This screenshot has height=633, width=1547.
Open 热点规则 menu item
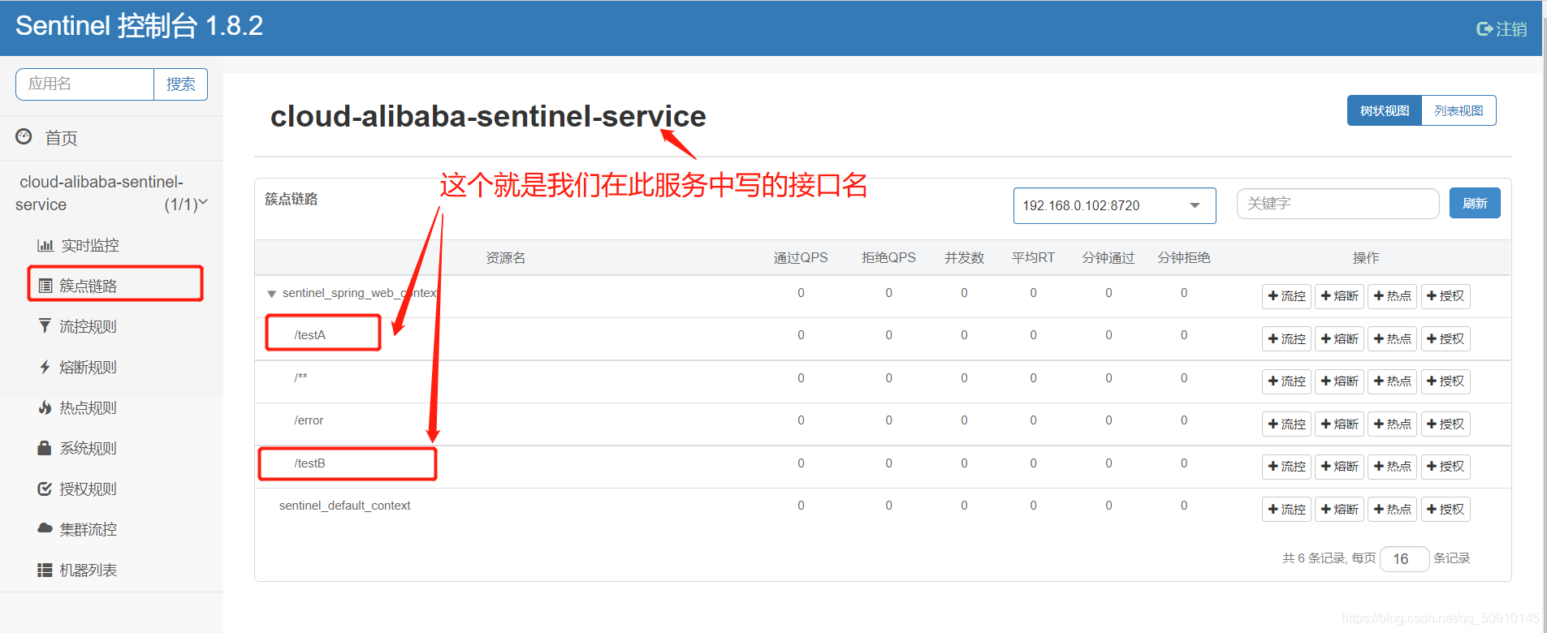point(88,407)
